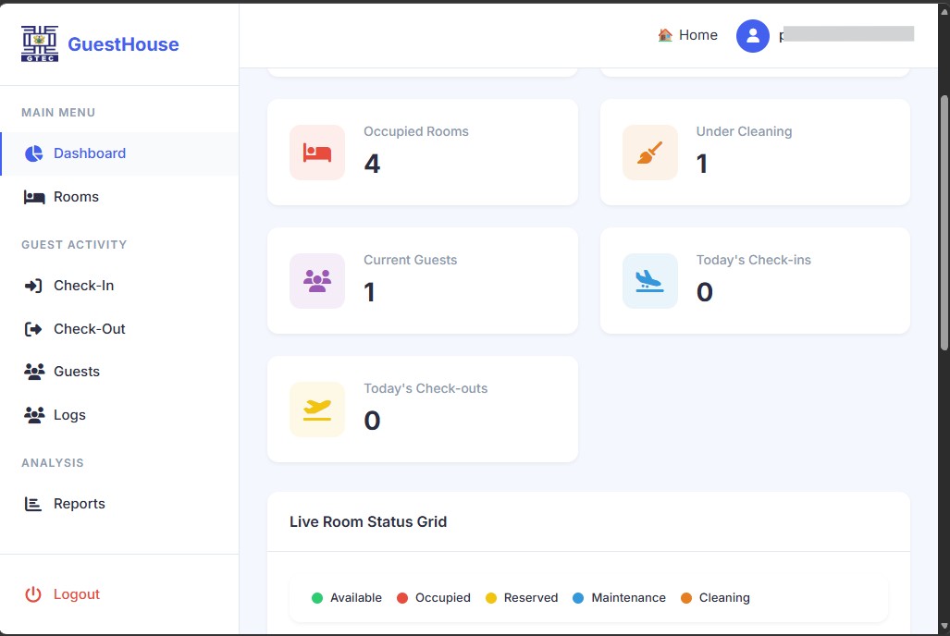Click the Reports chart icon in sidebar
Viewport: 950px width, 636px height.
coord(34,504)
